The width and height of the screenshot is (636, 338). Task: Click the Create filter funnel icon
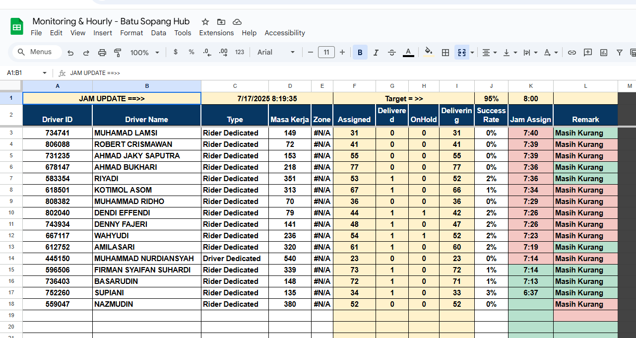coord(620,52)
